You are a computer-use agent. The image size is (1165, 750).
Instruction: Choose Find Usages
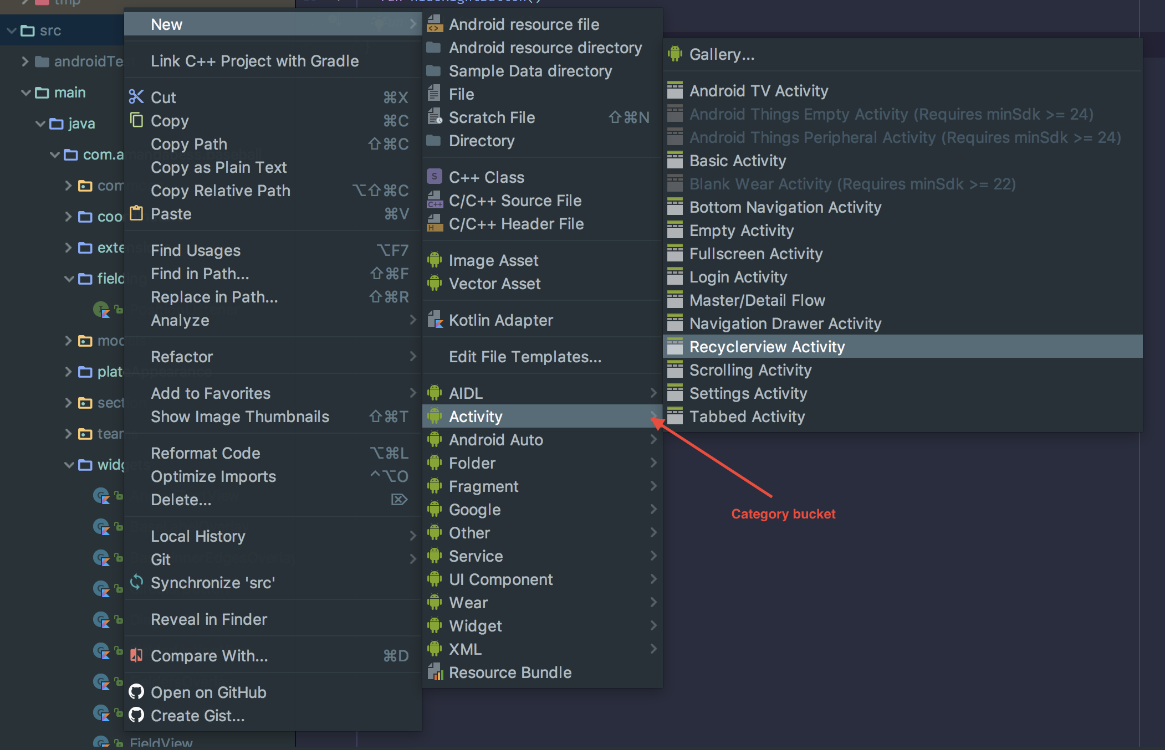[x=273, y=250]
